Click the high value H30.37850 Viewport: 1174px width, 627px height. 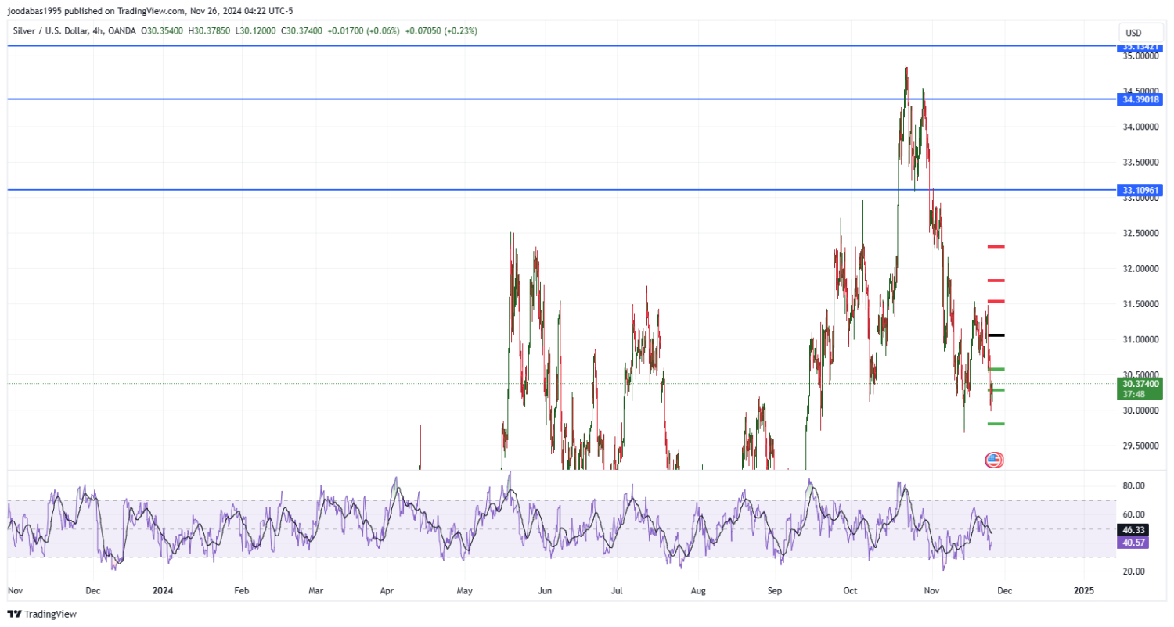(209, 30)
